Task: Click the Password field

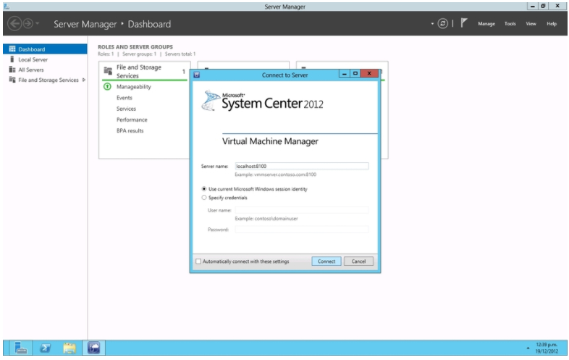Action: (x=302, y=229)
